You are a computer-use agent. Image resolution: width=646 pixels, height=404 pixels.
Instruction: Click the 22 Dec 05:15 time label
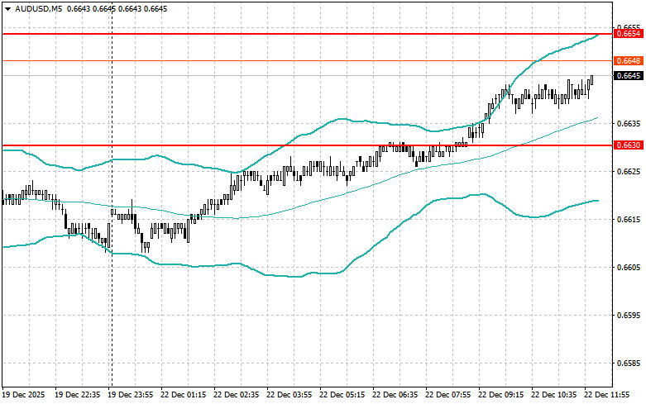coord(342,395)
